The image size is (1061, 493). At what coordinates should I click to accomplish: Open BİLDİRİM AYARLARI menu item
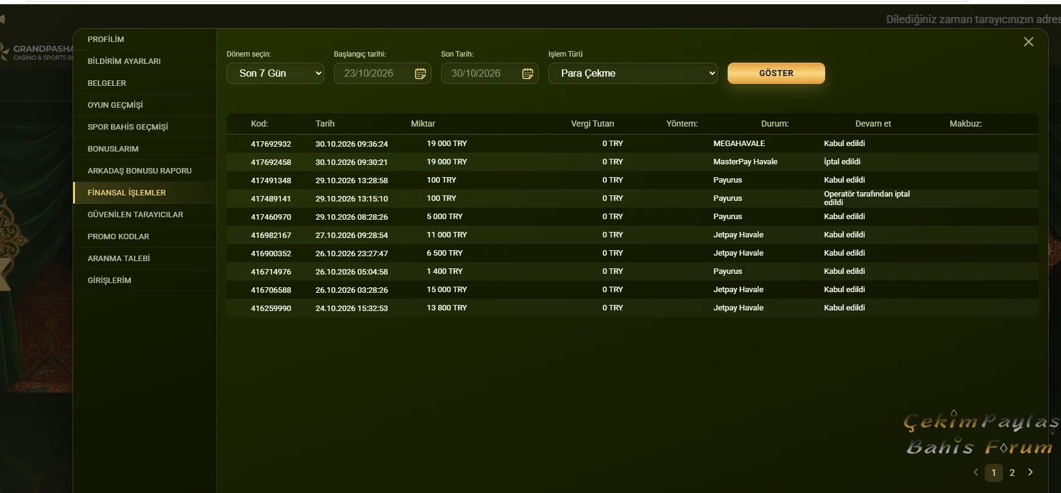144,61
